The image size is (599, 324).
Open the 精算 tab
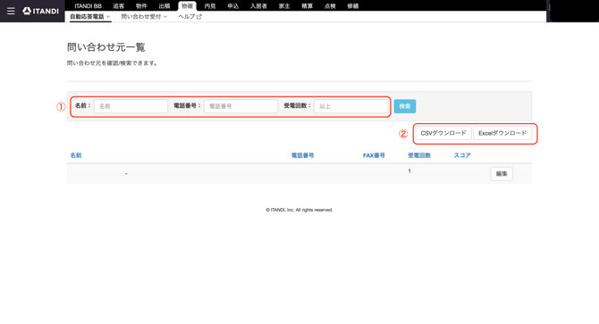[308, 6]
